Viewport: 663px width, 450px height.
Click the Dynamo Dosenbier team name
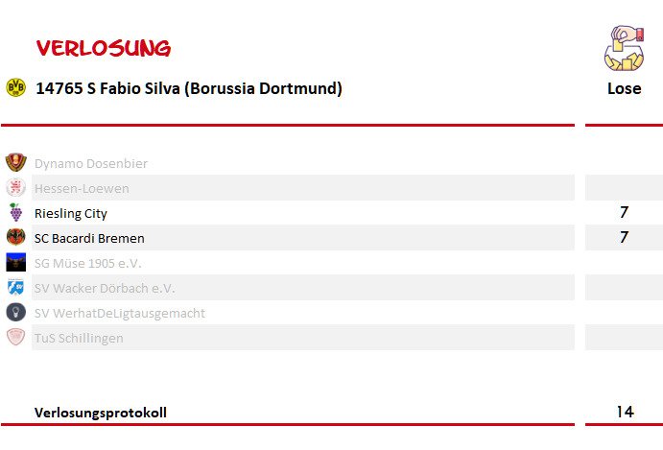click(x=91, y=164)
